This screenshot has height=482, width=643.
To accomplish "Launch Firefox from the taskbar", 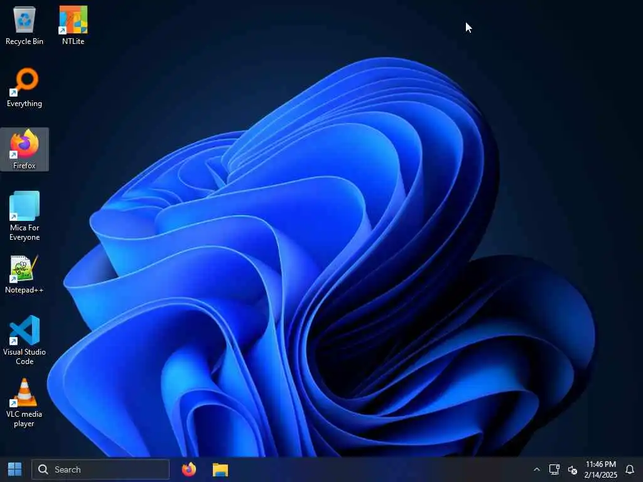I will coord(189,469).
